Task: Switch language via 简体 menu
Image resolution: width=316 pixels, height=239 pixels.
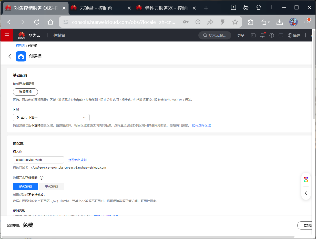Action: (294, 35)
